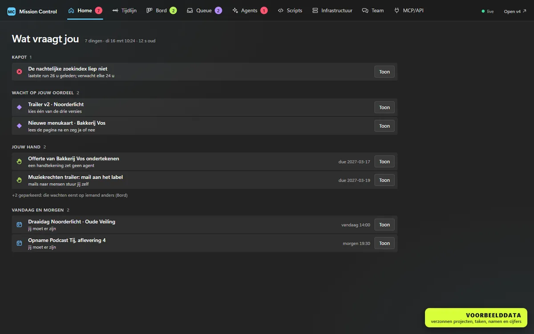This screenshot has width=534, height=334.
Task: Click the chat bubbles icon beside Team
Action: click(x=365, y=10)
